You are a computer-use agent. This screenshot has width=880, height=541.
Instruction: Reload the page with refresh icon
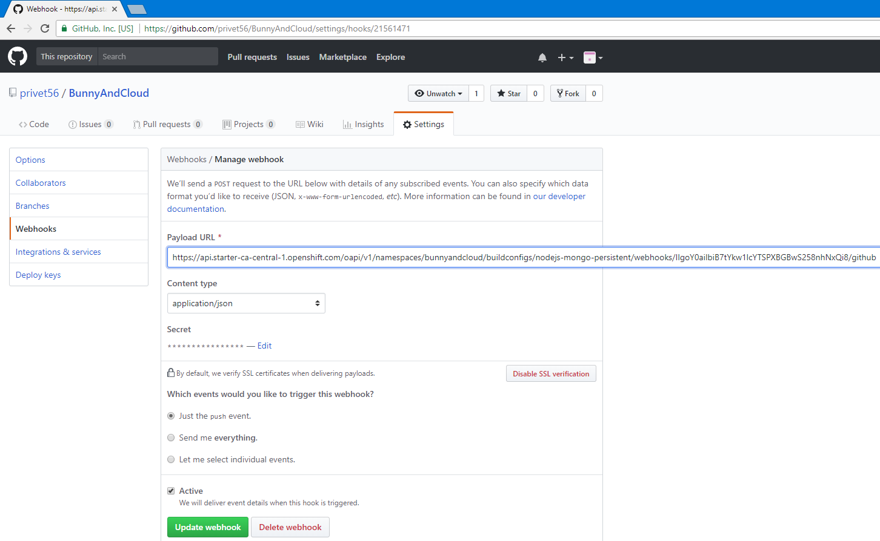45,28
